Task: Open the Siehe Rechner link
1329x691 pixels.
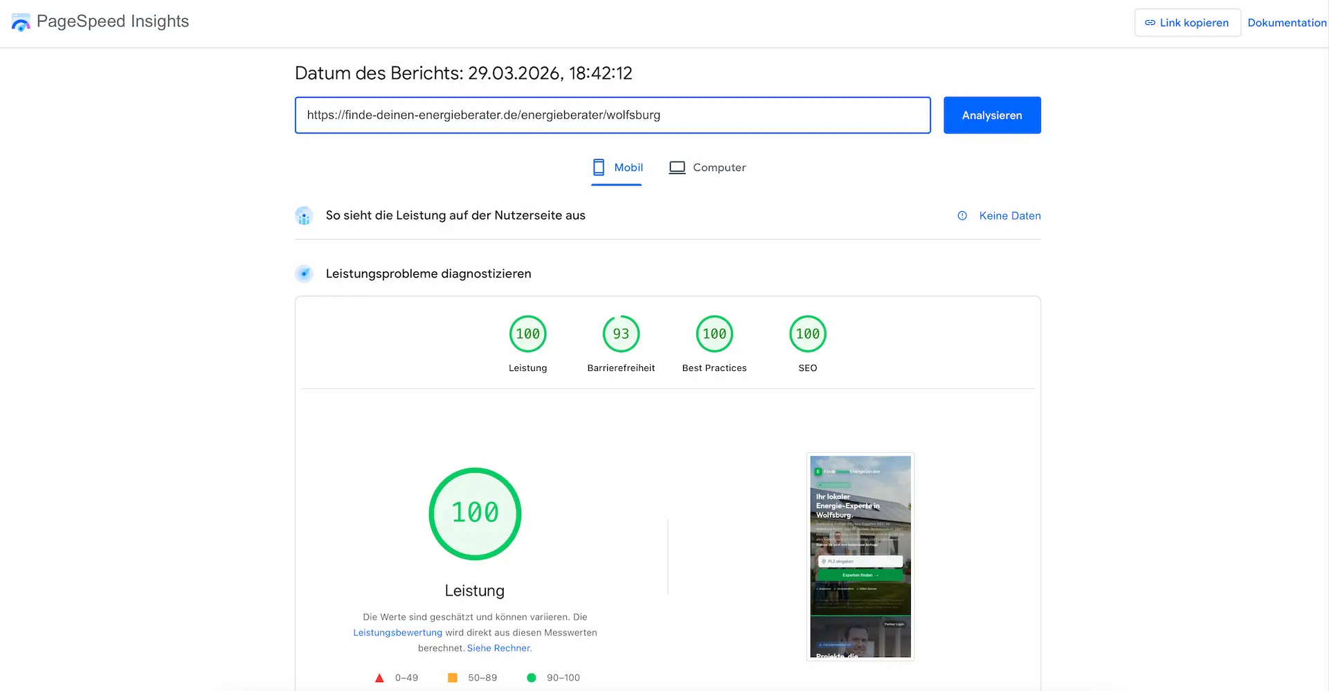Action: [x=498, y=648]
